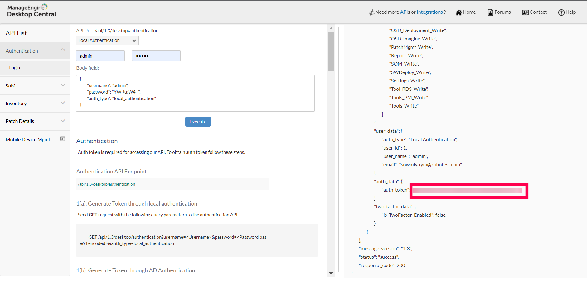This screenshot has height=282, width=587.
Task: Click the home icon in header
Action: pos(458,12)
